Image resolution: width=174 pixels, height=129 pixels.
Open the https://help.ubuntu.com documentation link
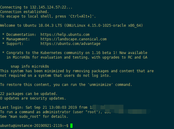click(x=65, y=35)
